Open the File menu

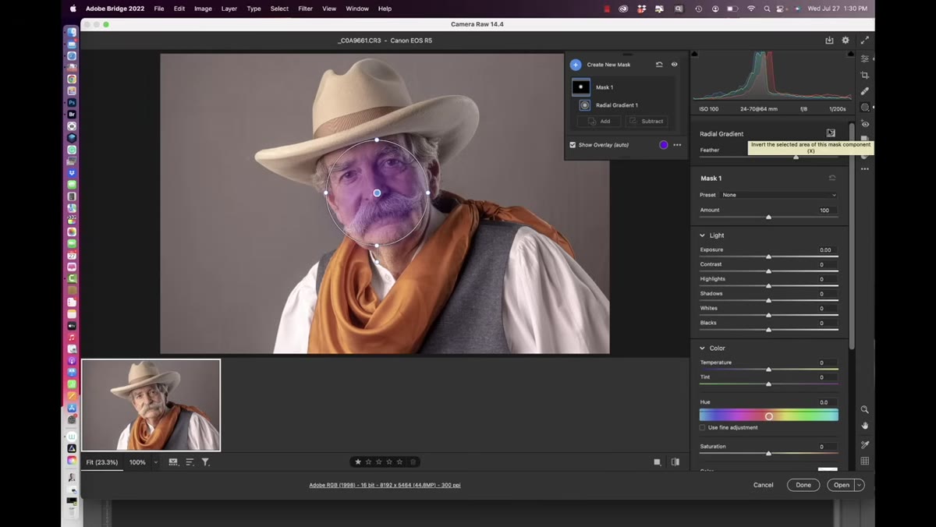click(159, 9)
